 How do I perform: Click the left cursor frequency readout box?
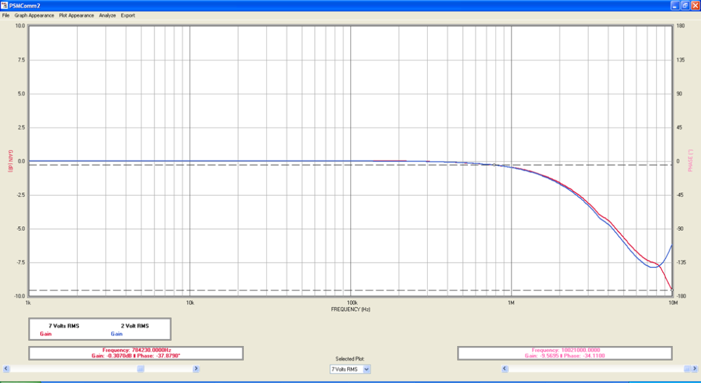click(x=135, y=353)
